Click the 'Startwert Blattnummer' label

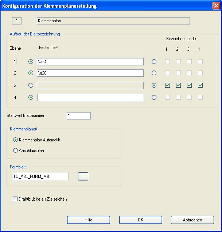[26, 115]
